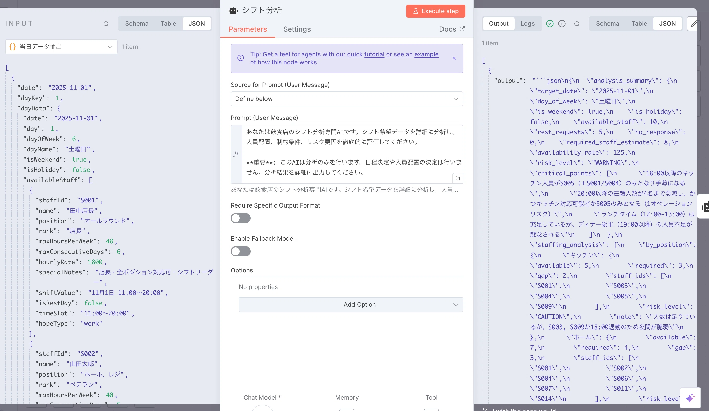Click the "output" key in output JSON
Viewport: 709px width, 411px height.
508,81
